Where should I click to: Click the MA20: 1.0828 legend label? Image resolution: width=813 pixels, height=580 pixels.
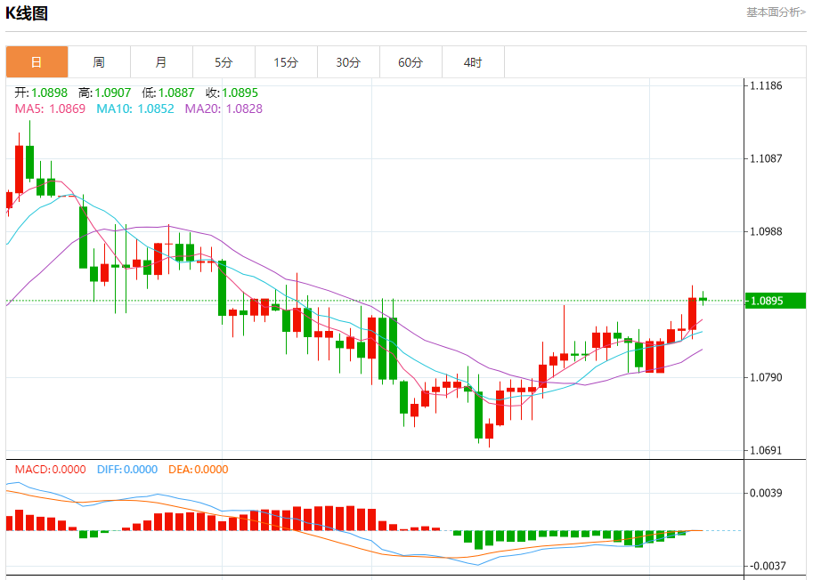point(224,109)
